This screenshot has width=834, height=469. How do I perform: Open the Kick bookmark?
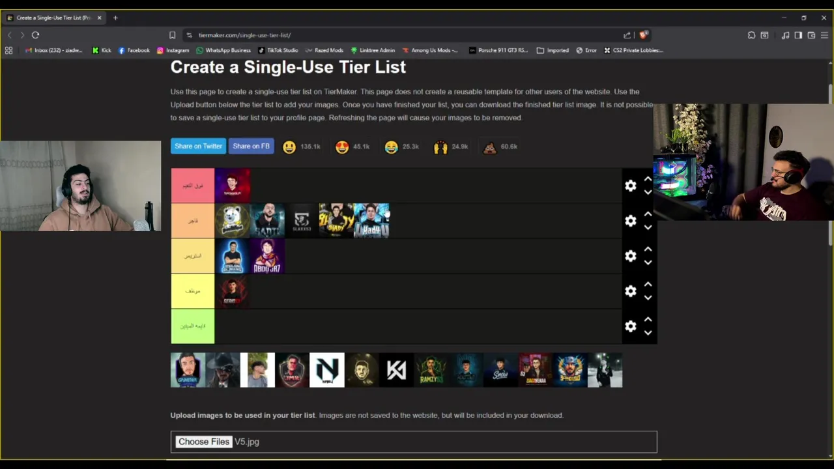pyautogui.click(x=102, y=50)
